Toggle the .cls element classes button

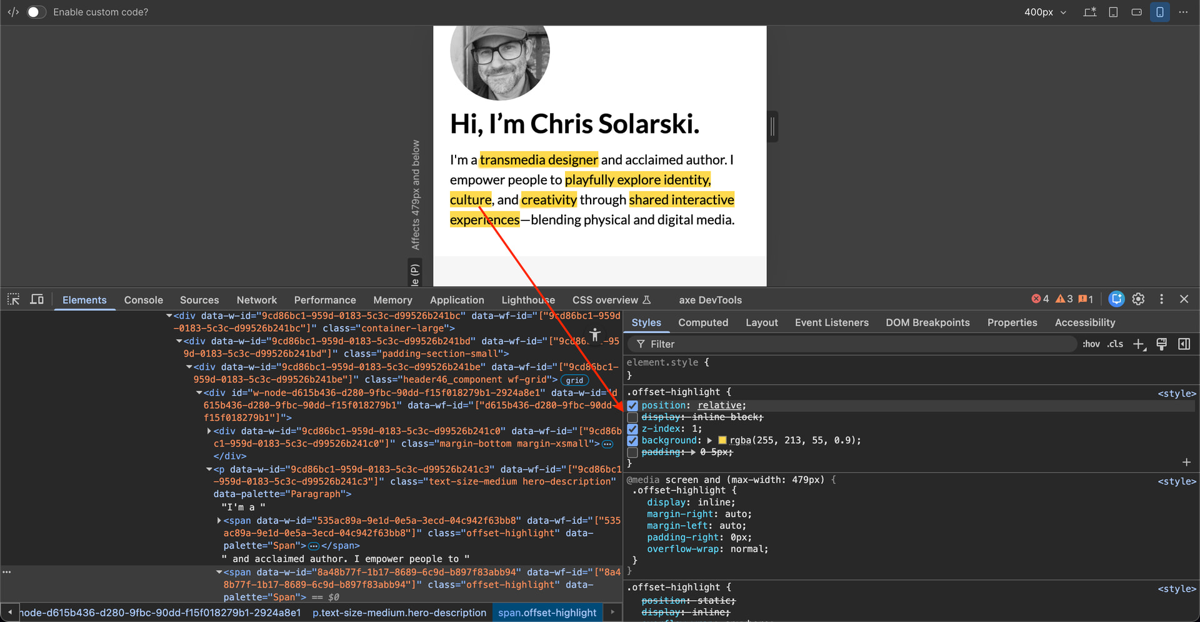coord(1116,344)
